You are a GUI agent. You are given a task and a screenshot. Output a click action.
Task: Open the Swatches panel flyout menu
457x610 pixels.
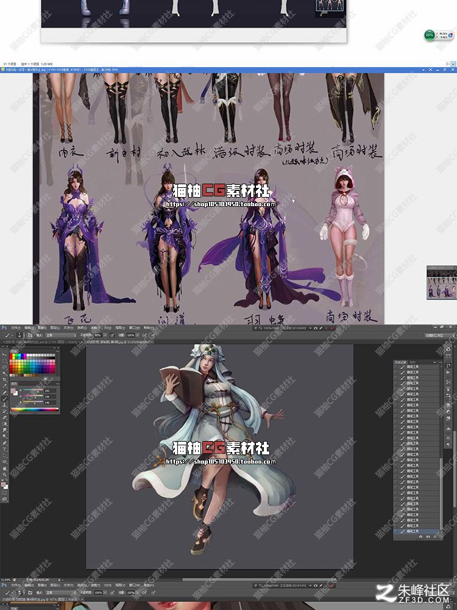(x=58, y=351)
